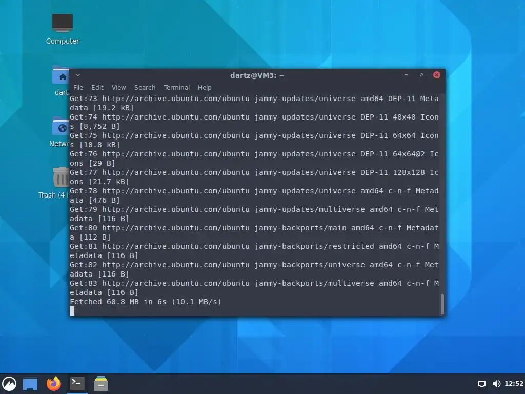Click the '[476 B]' size text
Screen dimensions: 525x394
point(104,200)
